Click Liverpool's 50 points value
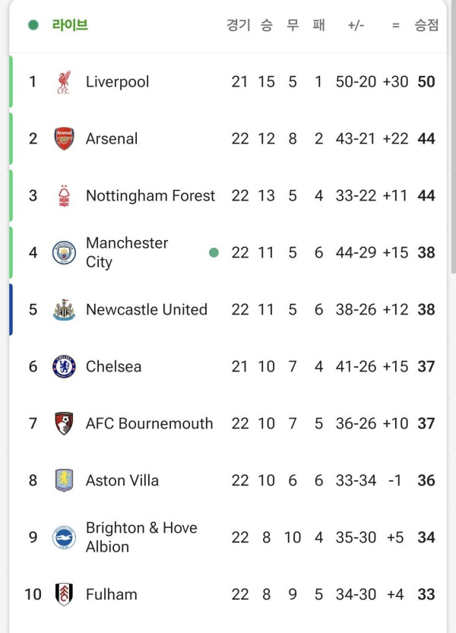 pyautogui.click(x=426, y=82)
